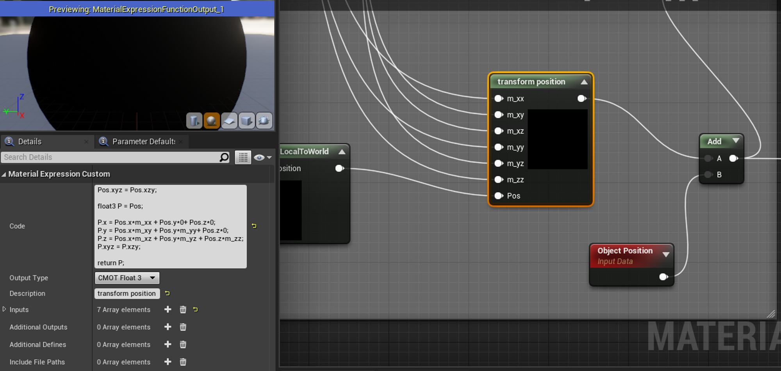Screen dimensions: 781x371
Task: Collapse the Material Expression Custom section
Action: [4, 174]
